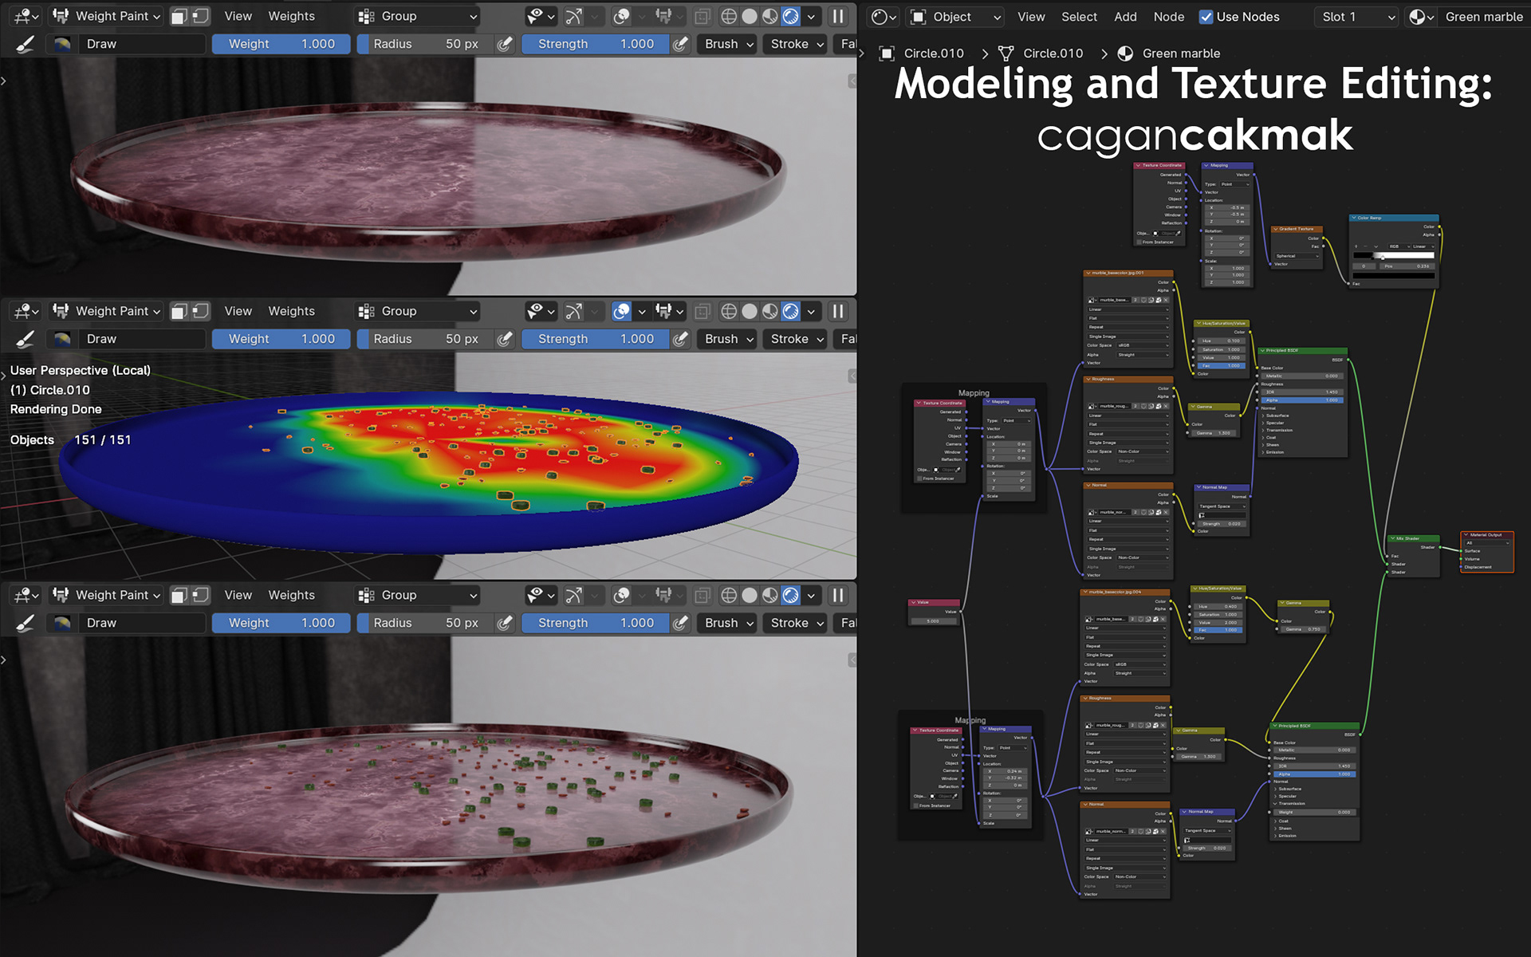Open visibility and selectability dropdown in bottom viewport
1531x957 pixels.
pos(541,595)
